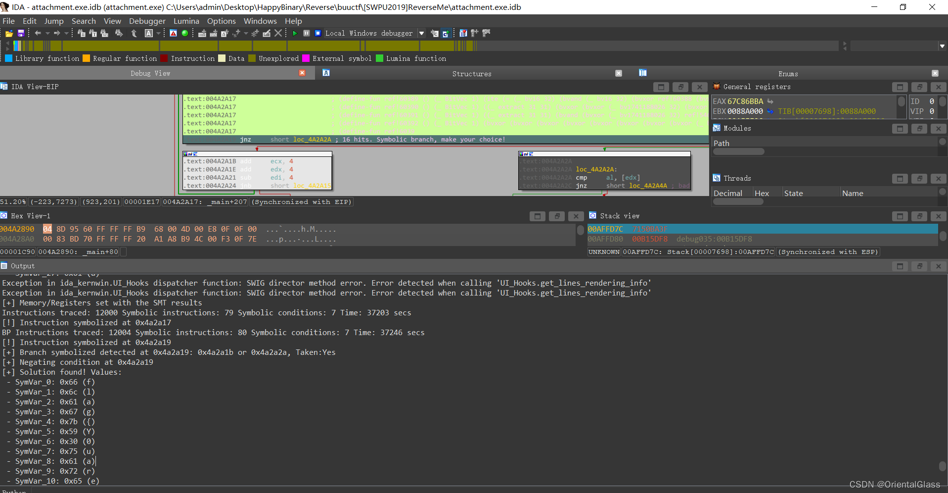Click the Convert to string 'A' icon
This screenshot has width=948, height=493.
tap(225, 33)
